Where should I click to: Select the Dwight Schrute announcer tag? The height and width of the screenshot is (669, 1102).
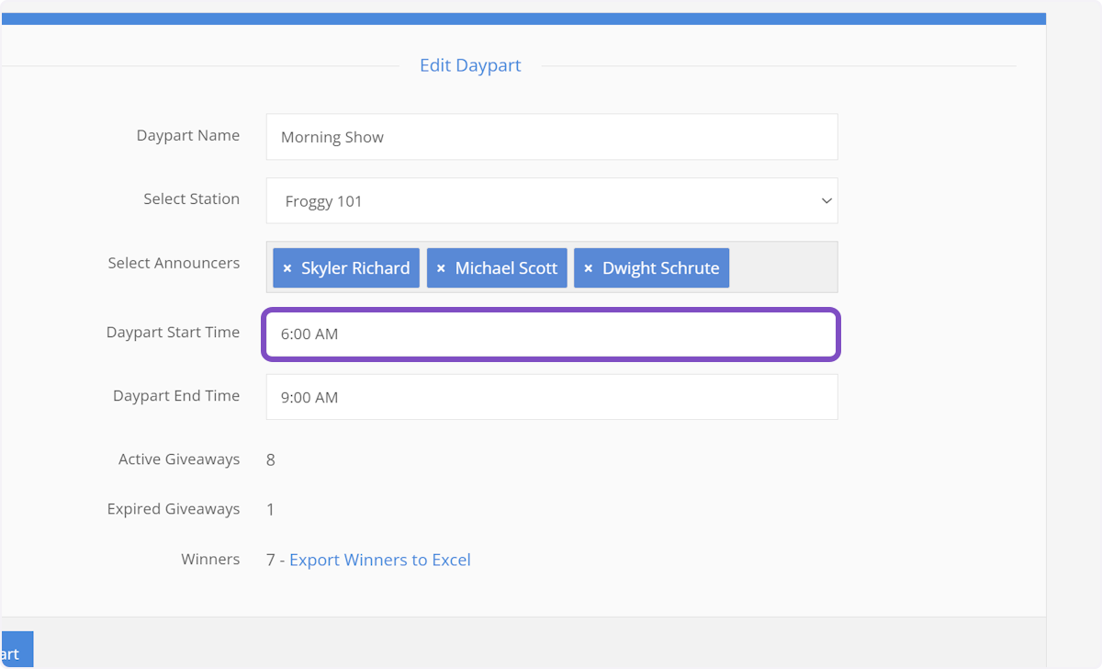tap(660, 268)
